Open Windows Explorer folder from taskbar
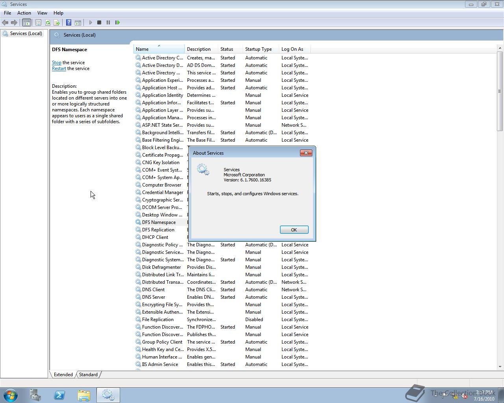Viewport: 504px width, 403px height. [84, 395]
